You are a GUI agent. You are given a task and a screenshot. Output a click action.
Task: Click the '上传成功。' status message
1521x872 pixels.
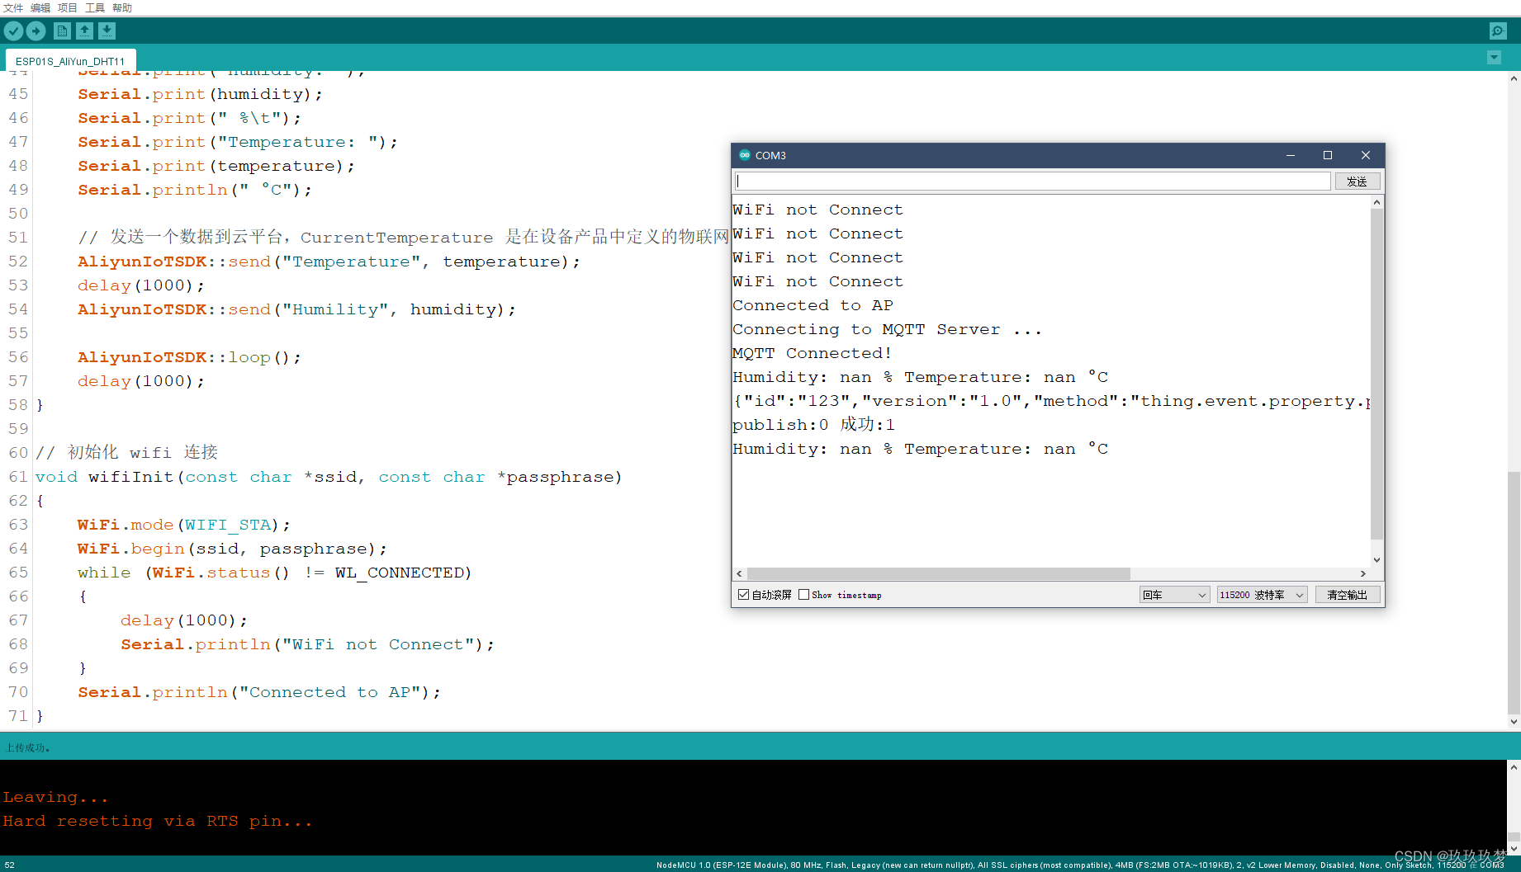(29, 748)
